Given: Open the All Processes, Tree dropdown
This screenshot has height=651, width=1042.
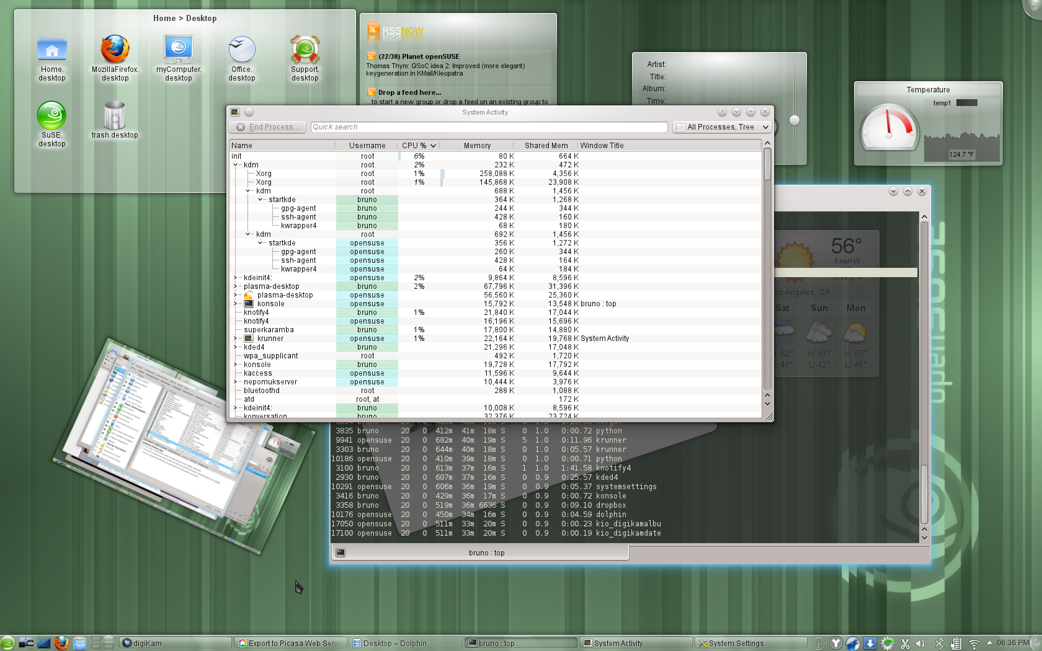Looking at the screenshot, I should click(722, 127).
